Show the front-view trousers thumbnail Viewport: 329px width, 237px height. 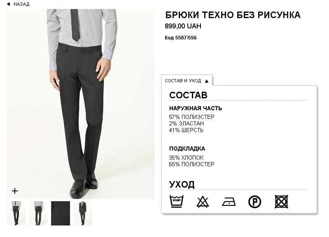[x=16, y=213]
